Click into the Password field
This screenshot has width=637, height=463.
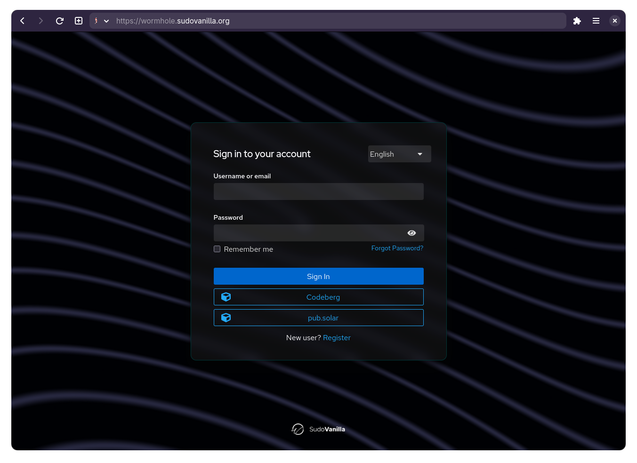(308, 233)
